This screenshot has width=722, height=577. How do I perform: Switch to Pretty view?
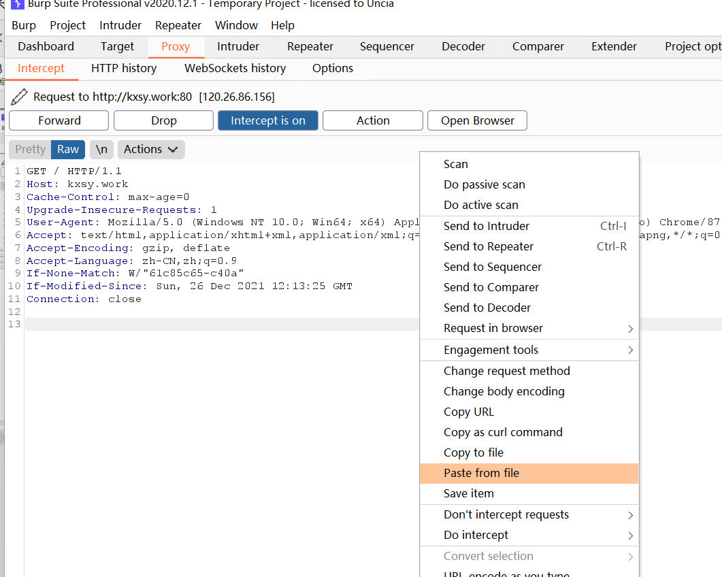click(x=30, y=149)
